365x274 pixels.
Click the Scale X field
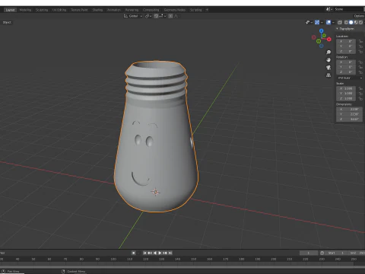coord(346,88)
